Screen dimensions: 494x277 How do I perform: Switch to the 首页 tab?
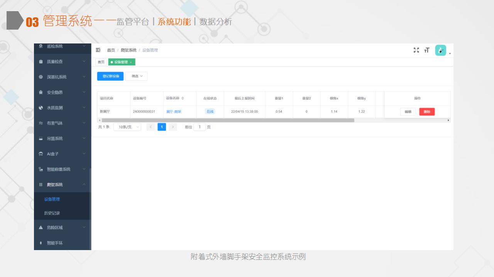[x=101, y=62]
